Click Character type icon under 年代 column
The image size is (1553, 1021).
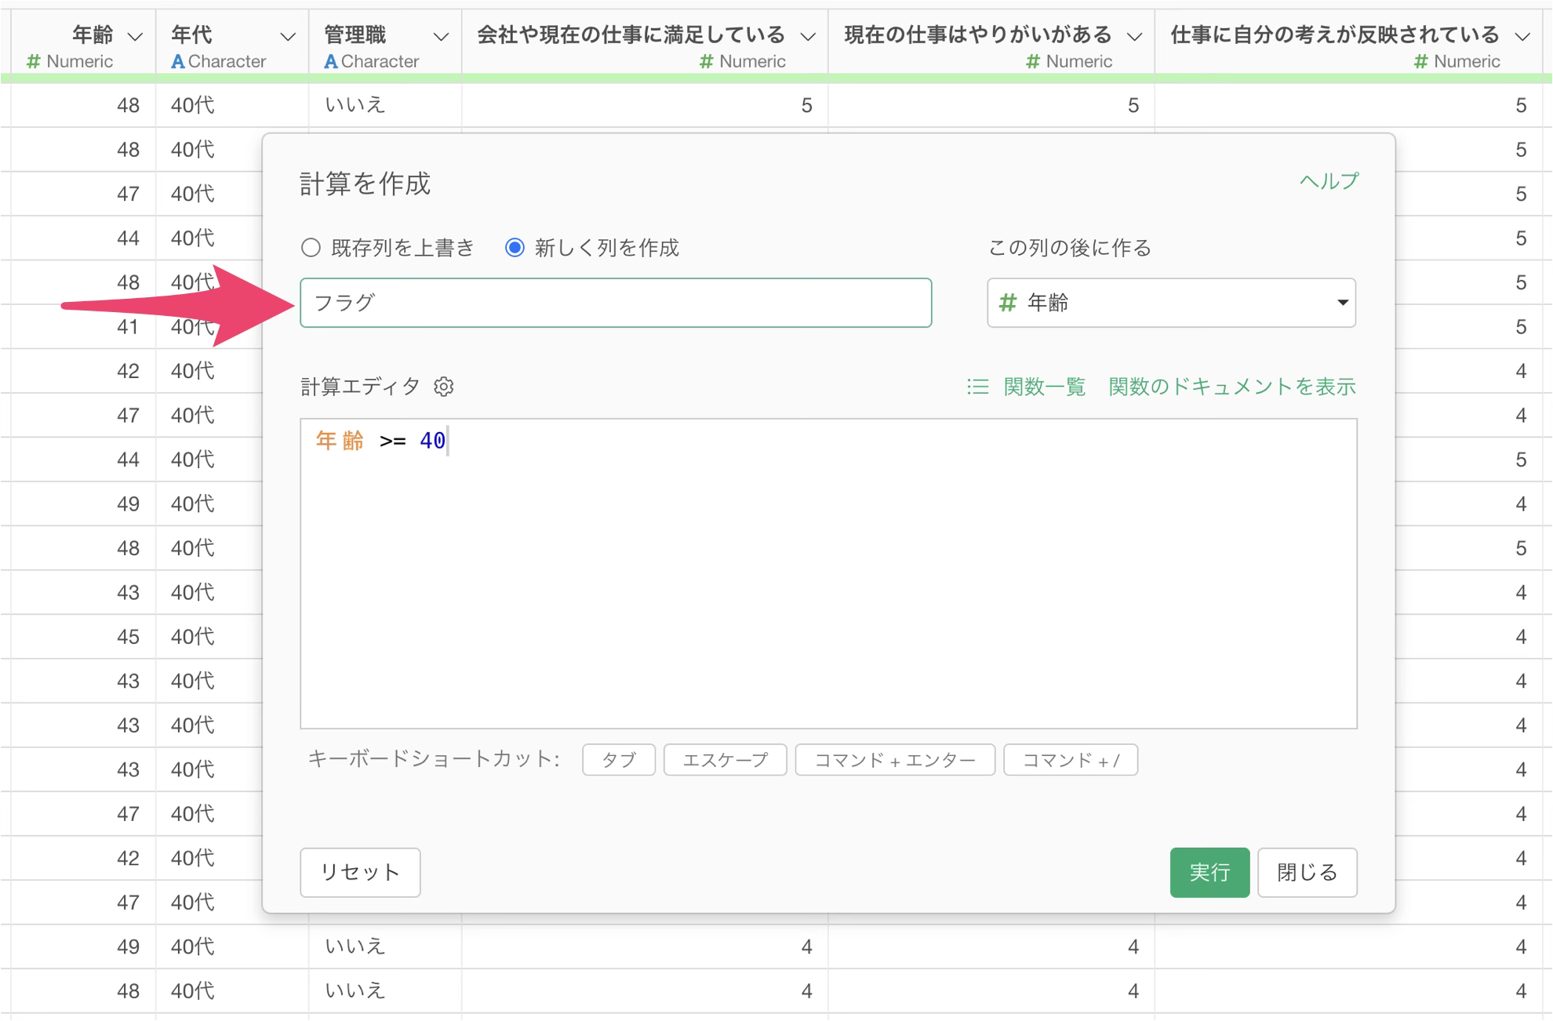[x=178, y=61]
